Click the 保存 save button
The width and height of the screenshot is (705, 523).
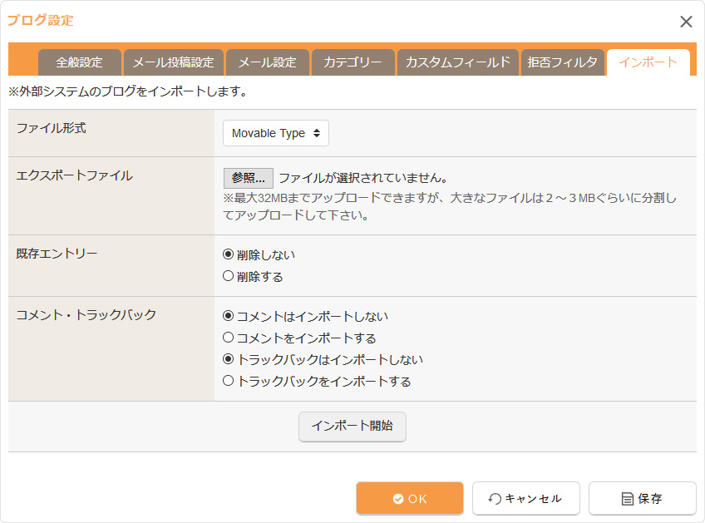coord(642,499)
